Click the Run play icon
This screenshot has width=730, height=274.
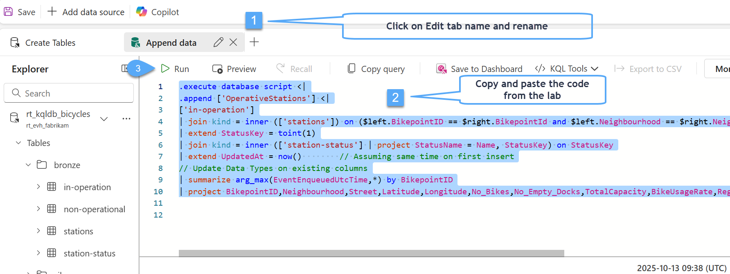[x=165, y=68]
